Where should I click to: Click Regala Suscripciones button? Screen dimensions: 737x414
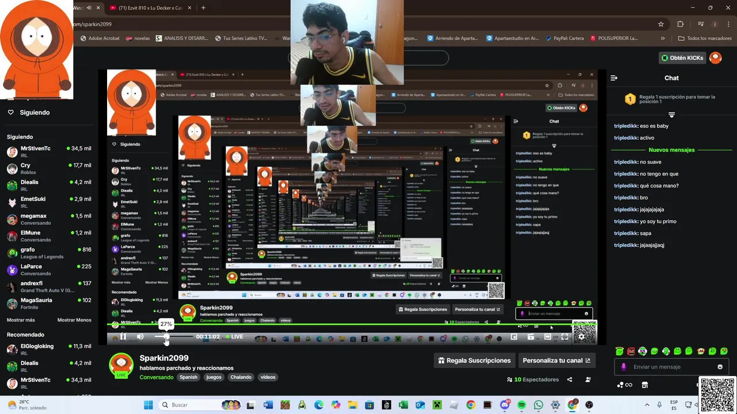(474, 361)
